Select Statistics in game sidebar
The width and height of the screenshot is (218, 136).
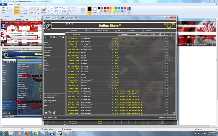pyautogui.click(x=47, y=45)
